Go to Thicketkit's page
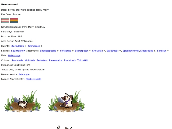The width and height of the screenshot is (172, 129). [x=82, y=60]
